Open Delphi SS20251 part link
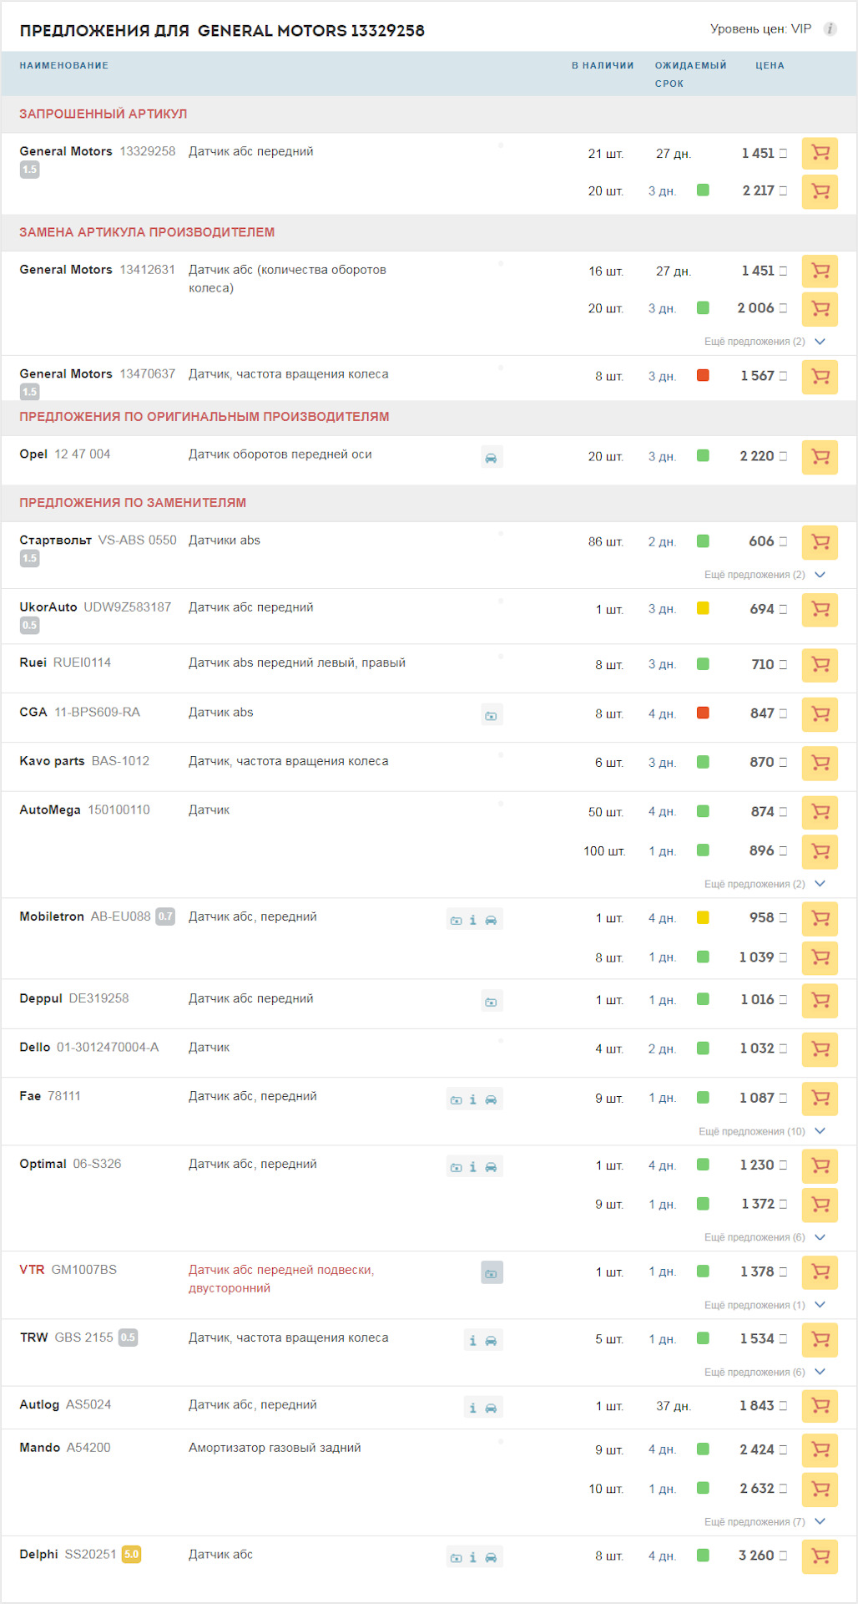Screen dimensions: 858x1604 [68, 1554]
